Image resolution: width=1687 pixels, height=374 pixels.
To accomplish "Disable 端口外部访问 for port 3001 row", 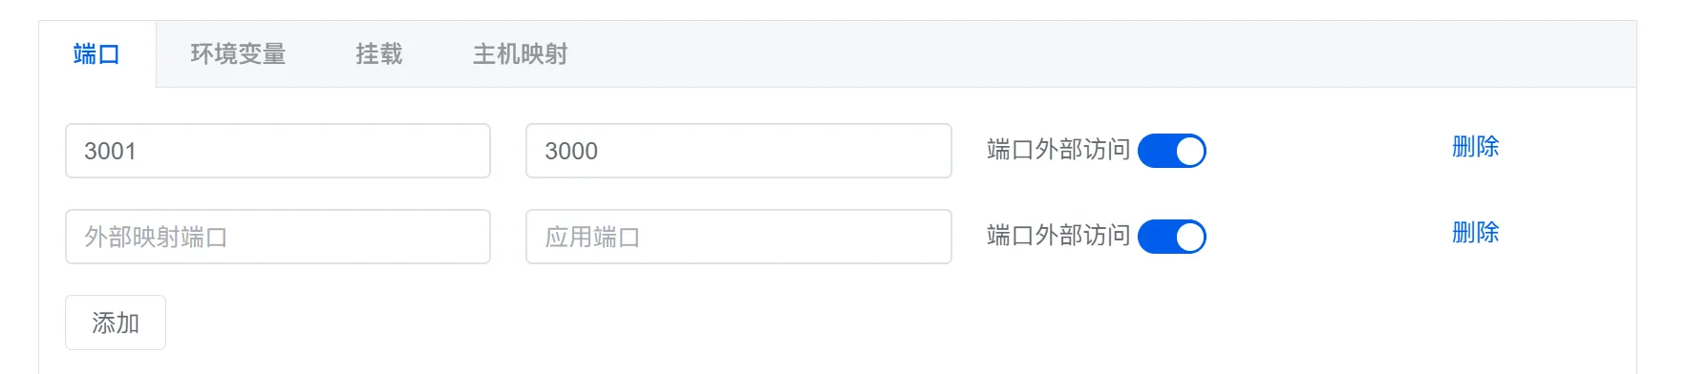I will (1172, 151).
